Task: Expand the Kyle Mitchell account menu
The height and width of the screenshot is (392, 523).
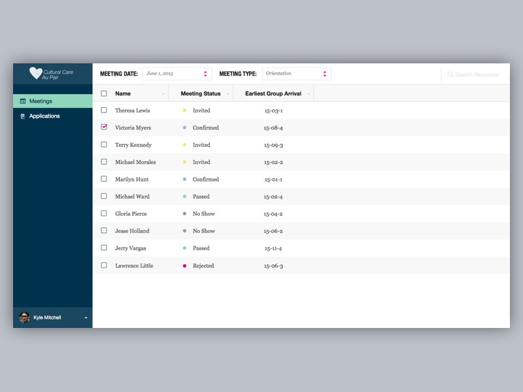Action: [85, 317]
